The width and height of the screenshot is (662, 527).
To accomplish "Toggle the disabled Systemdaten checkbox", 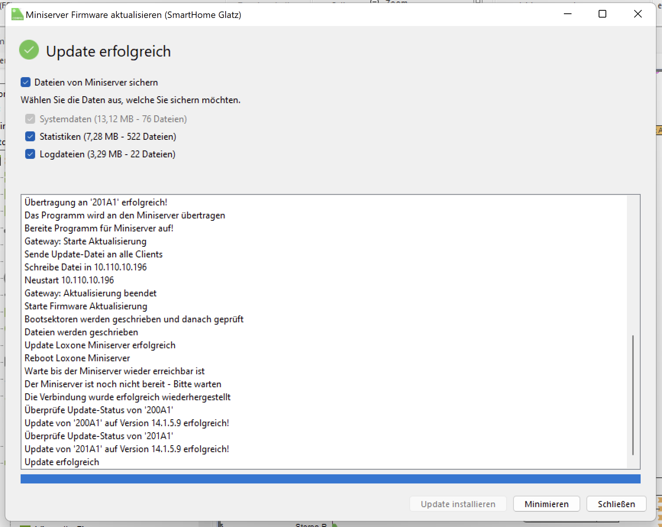I will (30, 119).
